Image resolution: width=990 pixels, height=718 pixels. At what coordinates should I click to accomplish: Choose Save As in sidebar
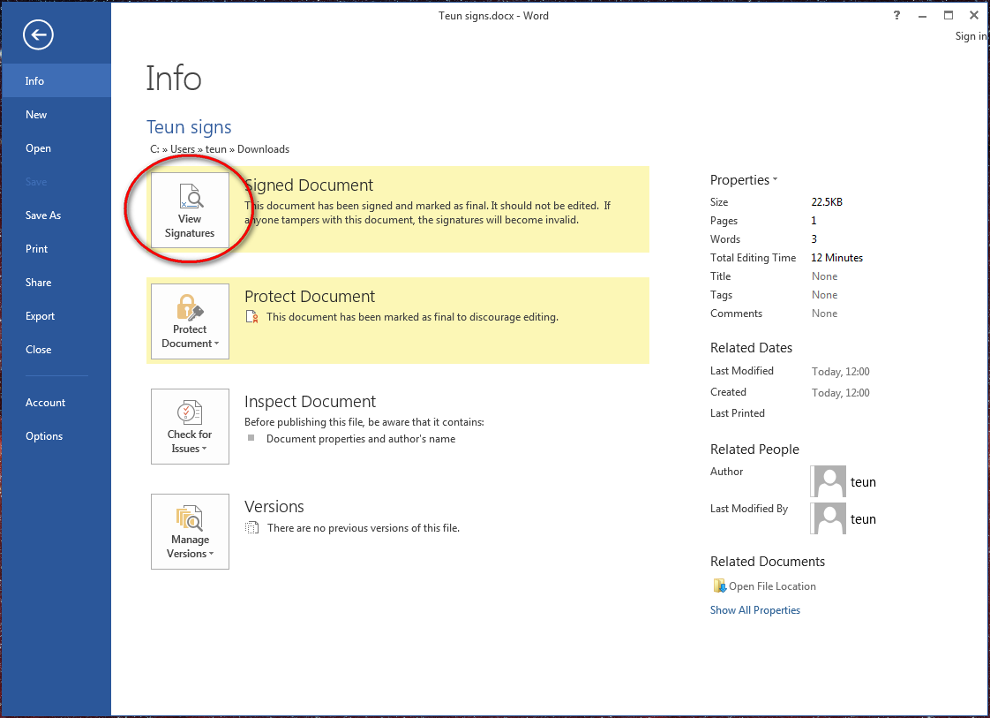point(43,215)
